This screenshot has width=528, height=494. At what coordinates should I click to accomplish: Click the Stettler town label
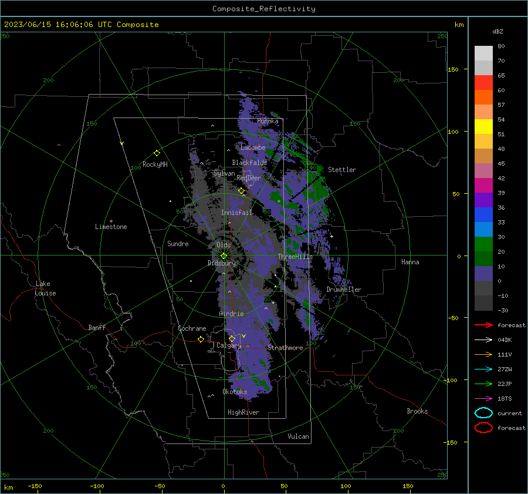coord(342,170)
